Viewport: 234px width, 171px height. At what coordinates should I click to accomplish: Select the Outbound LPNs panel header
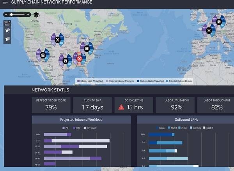pyautogui.click(x=185, y=120)
